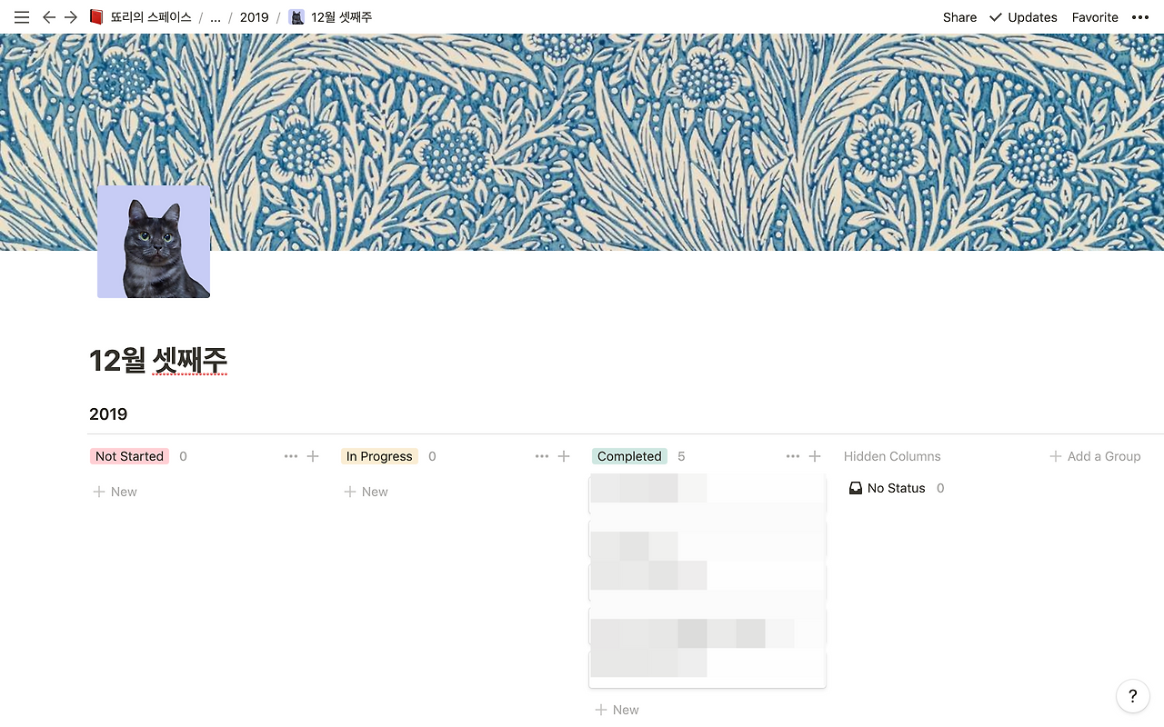Change the cat page icon
The width and height of the screenshot is (1164, 727).
tap(154, 242)
